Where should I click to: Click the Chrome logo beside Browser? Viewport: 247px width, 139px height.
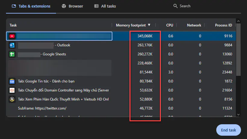pyautogui.click(x=64, y=6)
